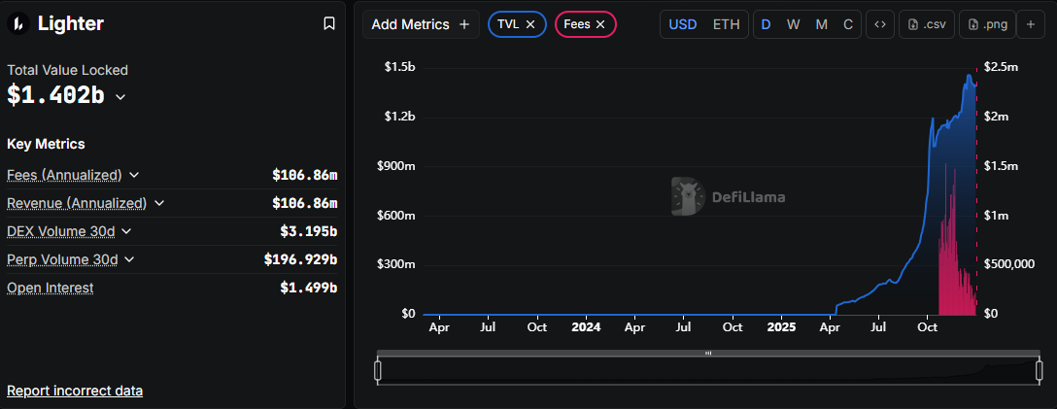The width and height of the screenshot is (1057, 409).
Task: Click the Report incorrect data link
Action: tap(75, 391)
